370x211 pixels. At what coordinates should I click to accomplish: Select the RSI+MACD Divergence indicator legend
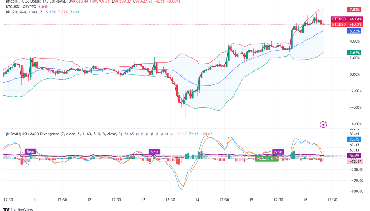pos(64,134)
